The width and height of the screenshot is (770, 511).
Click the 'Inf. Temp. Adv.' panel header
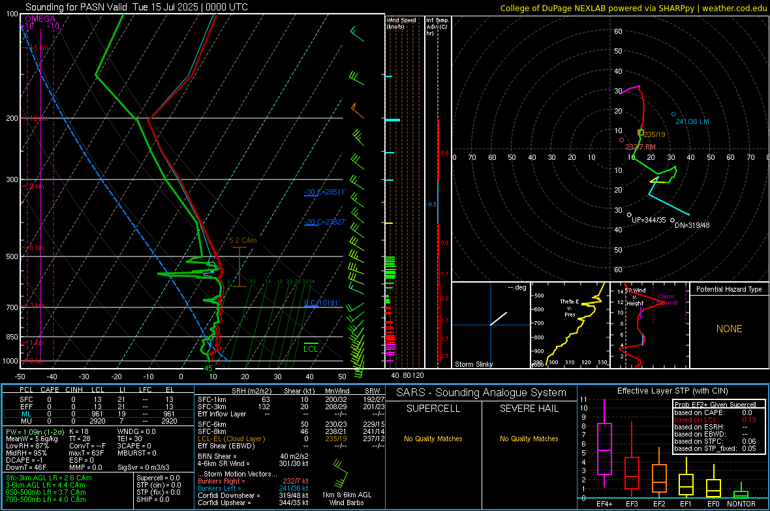coord(437,27)
